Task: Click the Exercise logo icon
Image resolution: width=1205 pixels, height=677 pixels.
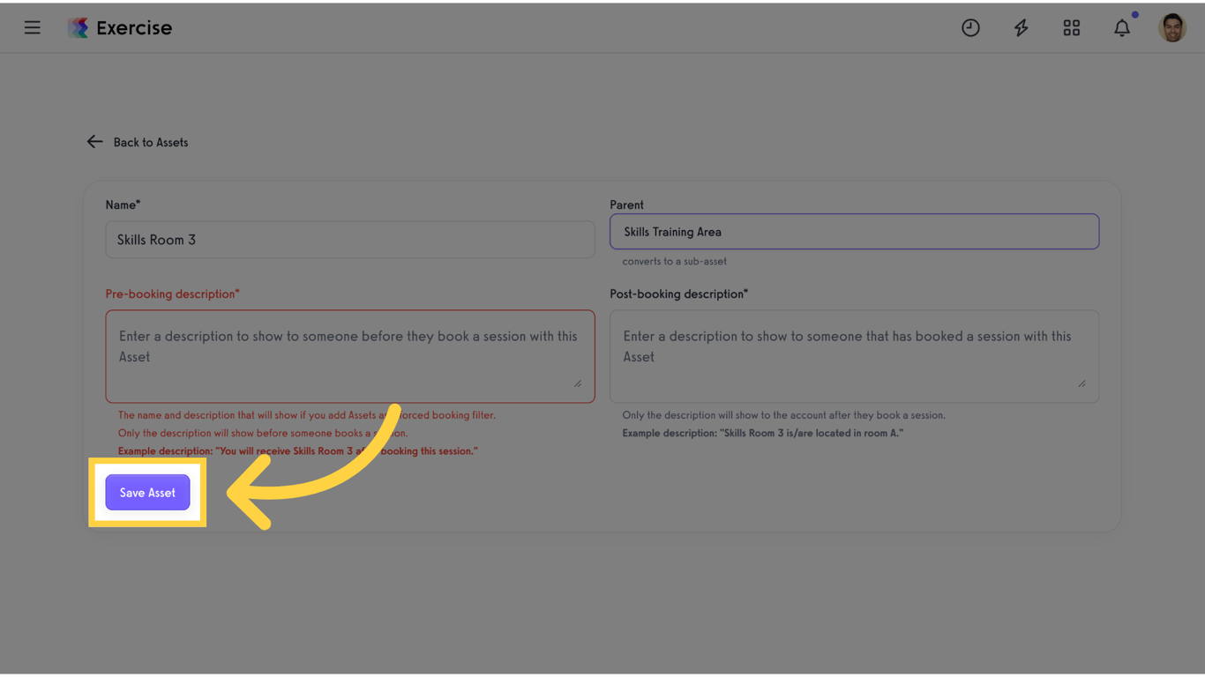Action: (79, 27)
